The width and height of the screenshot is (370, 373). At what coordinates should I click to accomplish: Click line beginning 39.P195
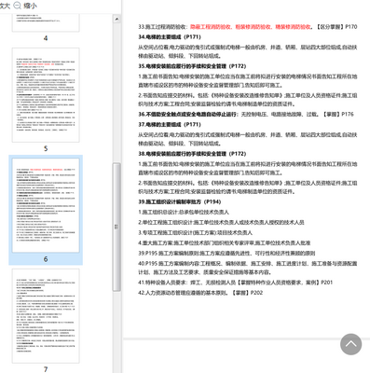coord(226,253)
